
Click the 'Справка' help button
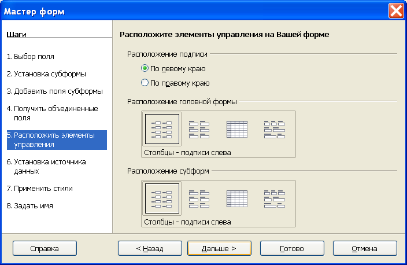tap(45, 248)
